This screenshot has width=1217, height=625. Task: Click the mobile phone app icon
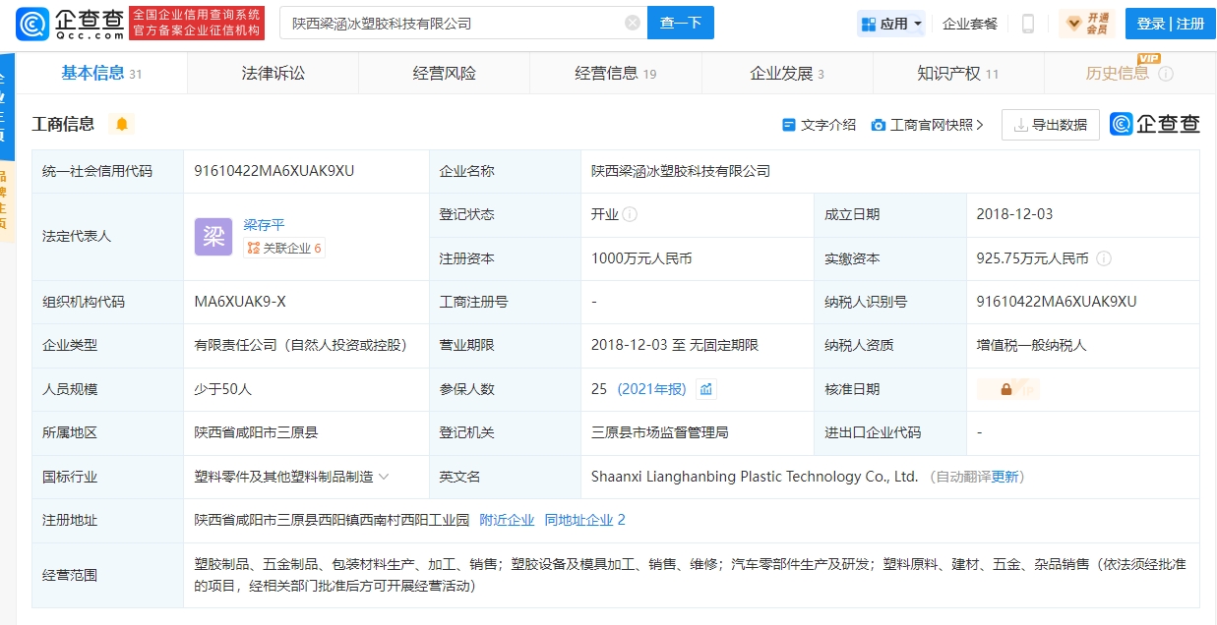pos(1027,24)
